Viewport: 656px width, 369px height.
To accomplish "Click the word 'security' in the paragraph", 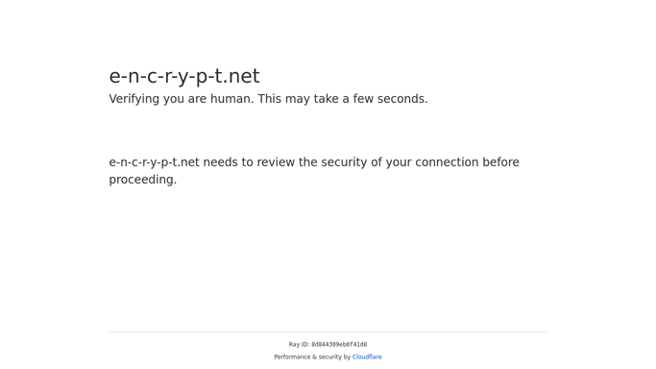I will [x=344, y=162].
